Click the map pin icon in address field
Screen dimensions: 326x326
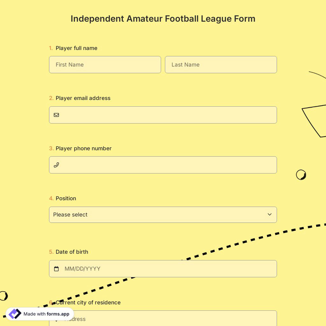(x=56, y=319)
